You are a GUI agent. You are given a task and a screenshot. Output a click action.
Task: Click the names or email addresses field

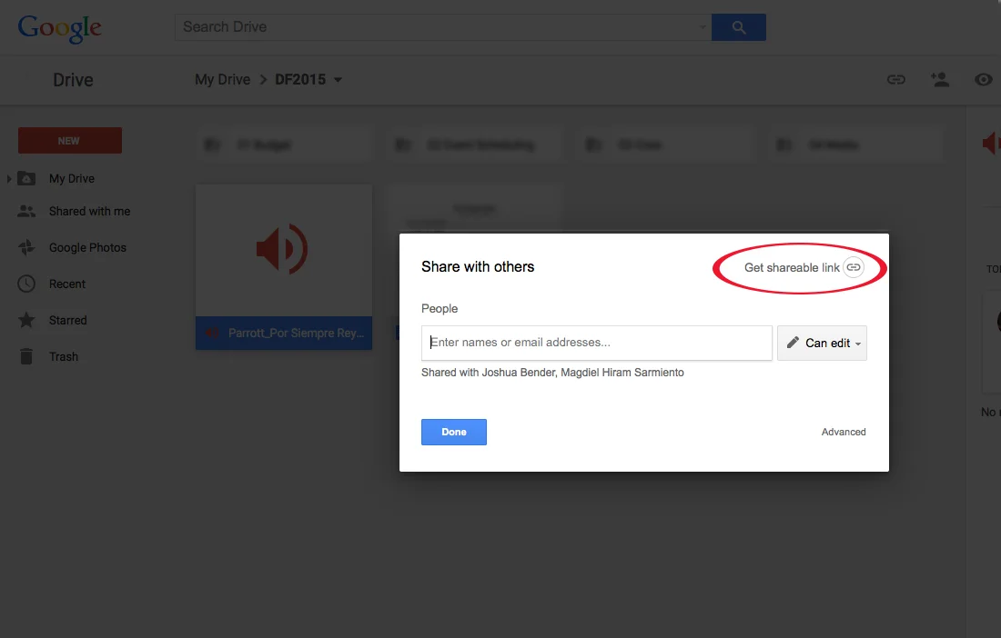click(596, 343)
